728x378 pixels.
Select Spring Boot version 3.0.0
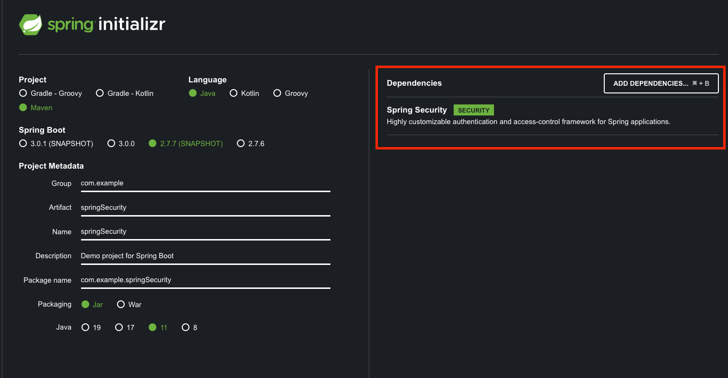121,144
